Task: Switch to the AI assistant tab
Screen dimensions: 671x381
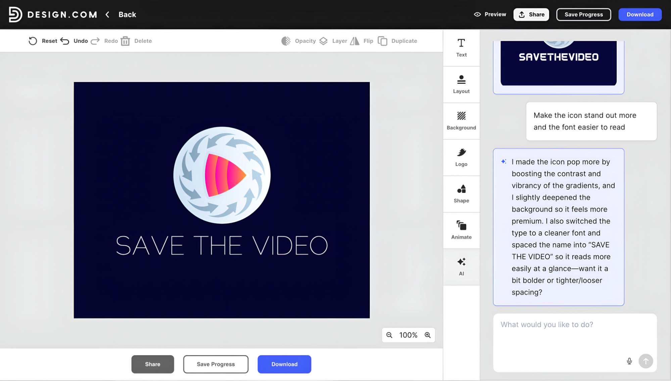Action: (461, 267)
